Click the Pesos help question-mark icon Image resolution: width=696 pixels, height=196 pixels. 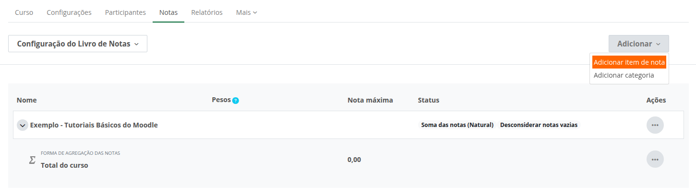236,101
